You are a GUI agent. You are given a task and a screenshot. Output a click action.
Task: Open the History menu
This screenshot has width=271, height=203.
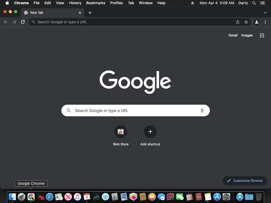[75, 3]
